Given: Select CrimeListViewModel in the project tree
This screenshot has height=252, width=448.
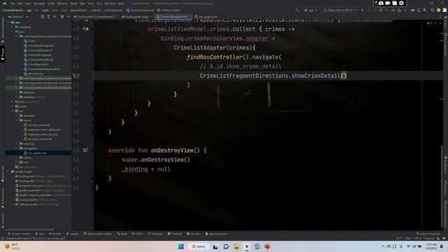Looking at the screenshot, I should [41, 59].
